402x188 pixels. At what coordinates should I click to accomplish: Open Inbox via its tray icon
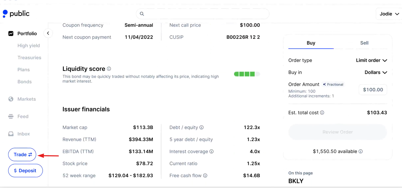click(11, 134)
